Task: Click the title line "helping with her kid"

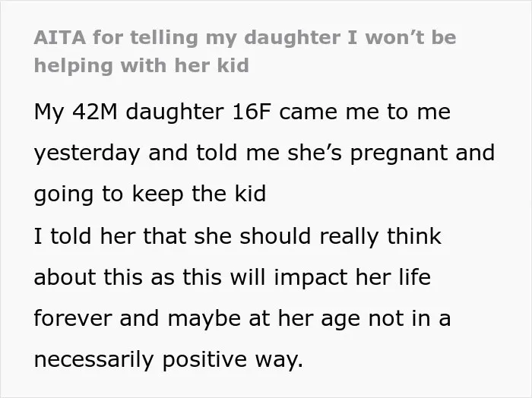Action: click(x=141, y=65)
